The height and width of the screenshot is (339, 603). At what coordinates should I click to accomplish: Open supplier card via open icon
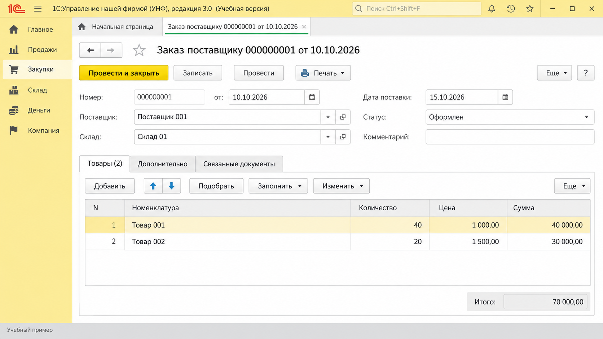pyautogui.click(x=343, y=117)
